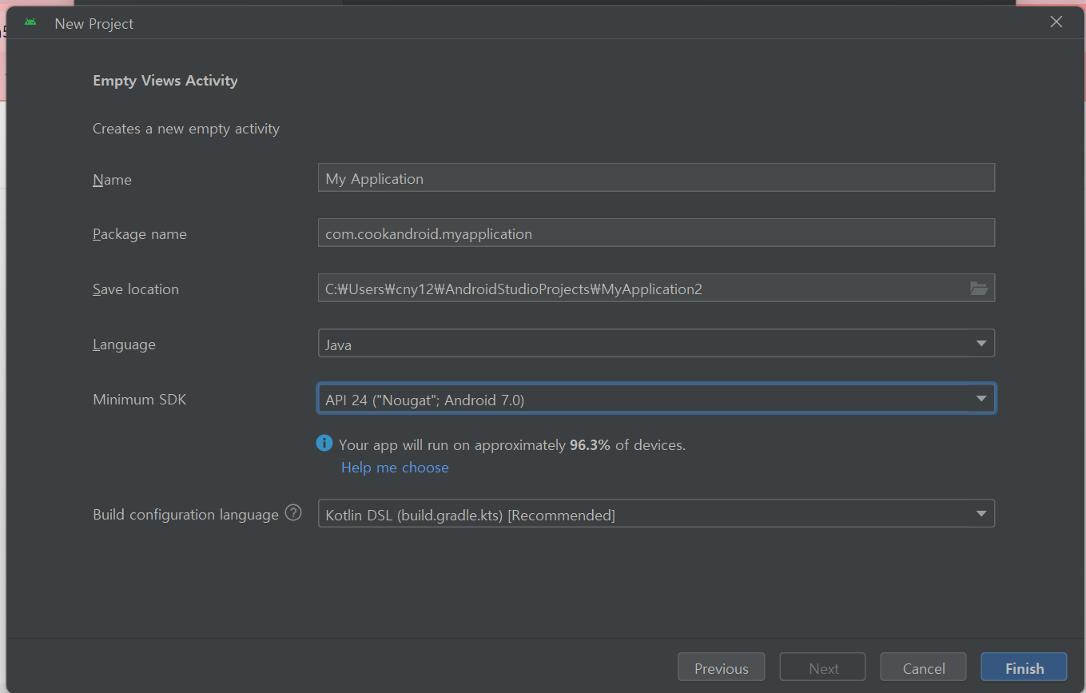Click the help question mark icon
This screenshot has width=1086, height=693.
pyautogui.click(x=293, y=513)
